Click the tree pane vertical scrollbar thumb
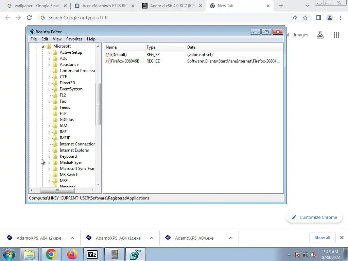 [98, 104]
